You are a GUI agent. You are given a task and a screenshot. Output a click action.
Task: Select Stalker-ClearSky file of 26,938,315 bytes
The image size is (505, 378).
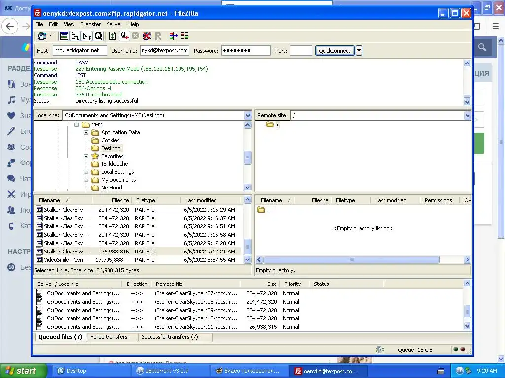tap(138, 252)
